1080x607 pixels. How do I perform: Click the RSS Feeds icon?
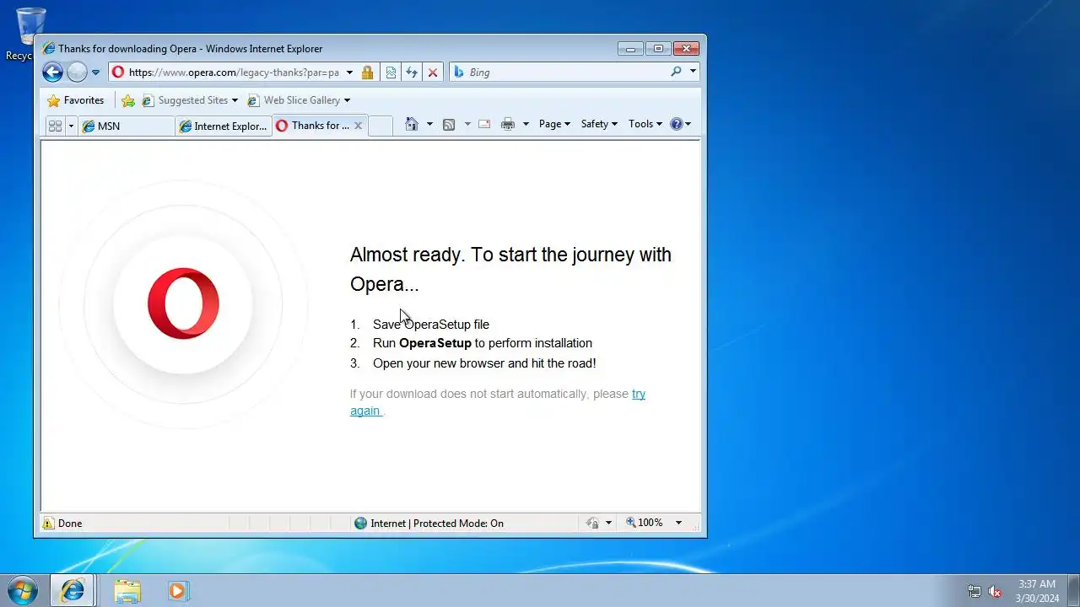click(x=449, y=124)
